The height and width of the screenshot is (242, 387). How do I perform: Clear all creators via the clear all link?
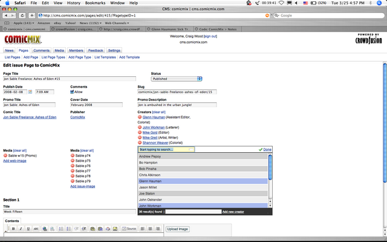pyautogui.click(x=158, y=112)
